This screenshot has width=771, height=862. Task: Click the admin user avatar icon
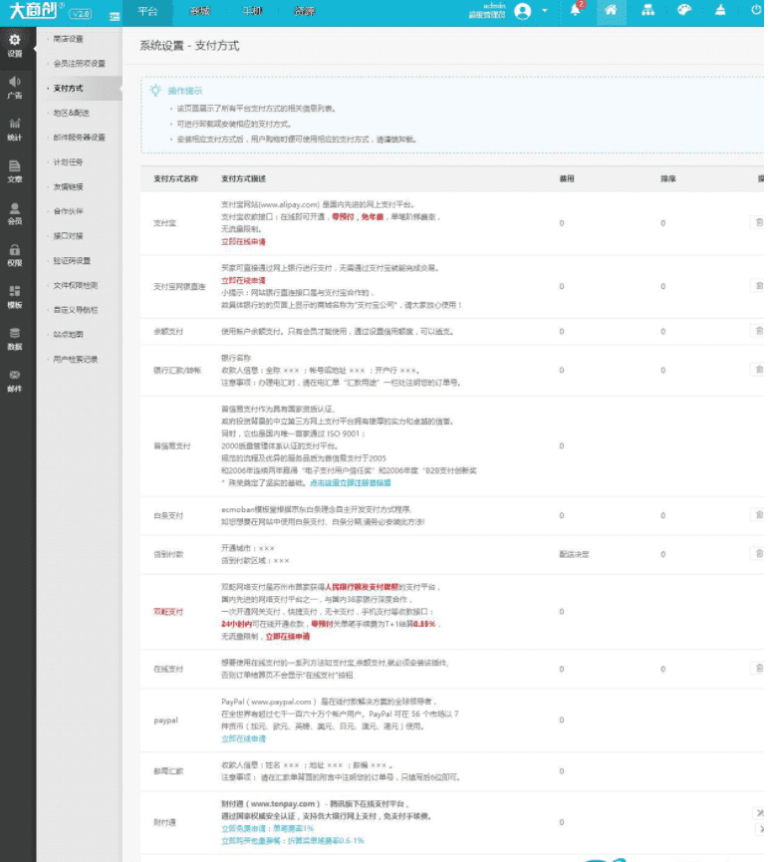click(523, 11)
